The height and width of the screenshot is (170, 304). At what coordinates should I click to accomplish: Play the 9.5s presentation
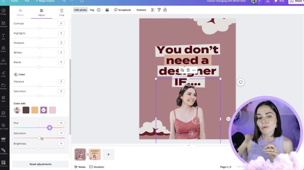[279, 2]
